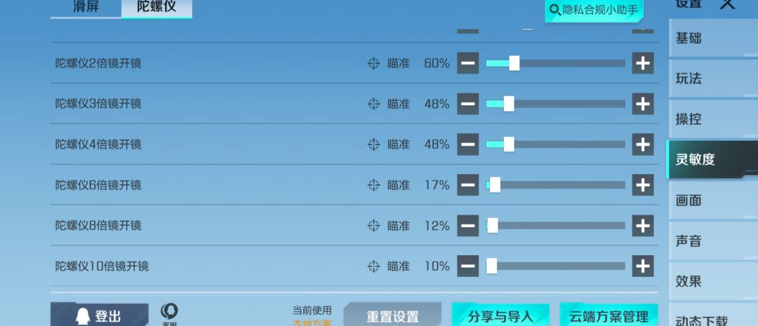Increase 陀螺仪4倍镜开镜 sensitivity with plus
The height and width of the screenshot is (326, 758).
(x=642, y=144)
